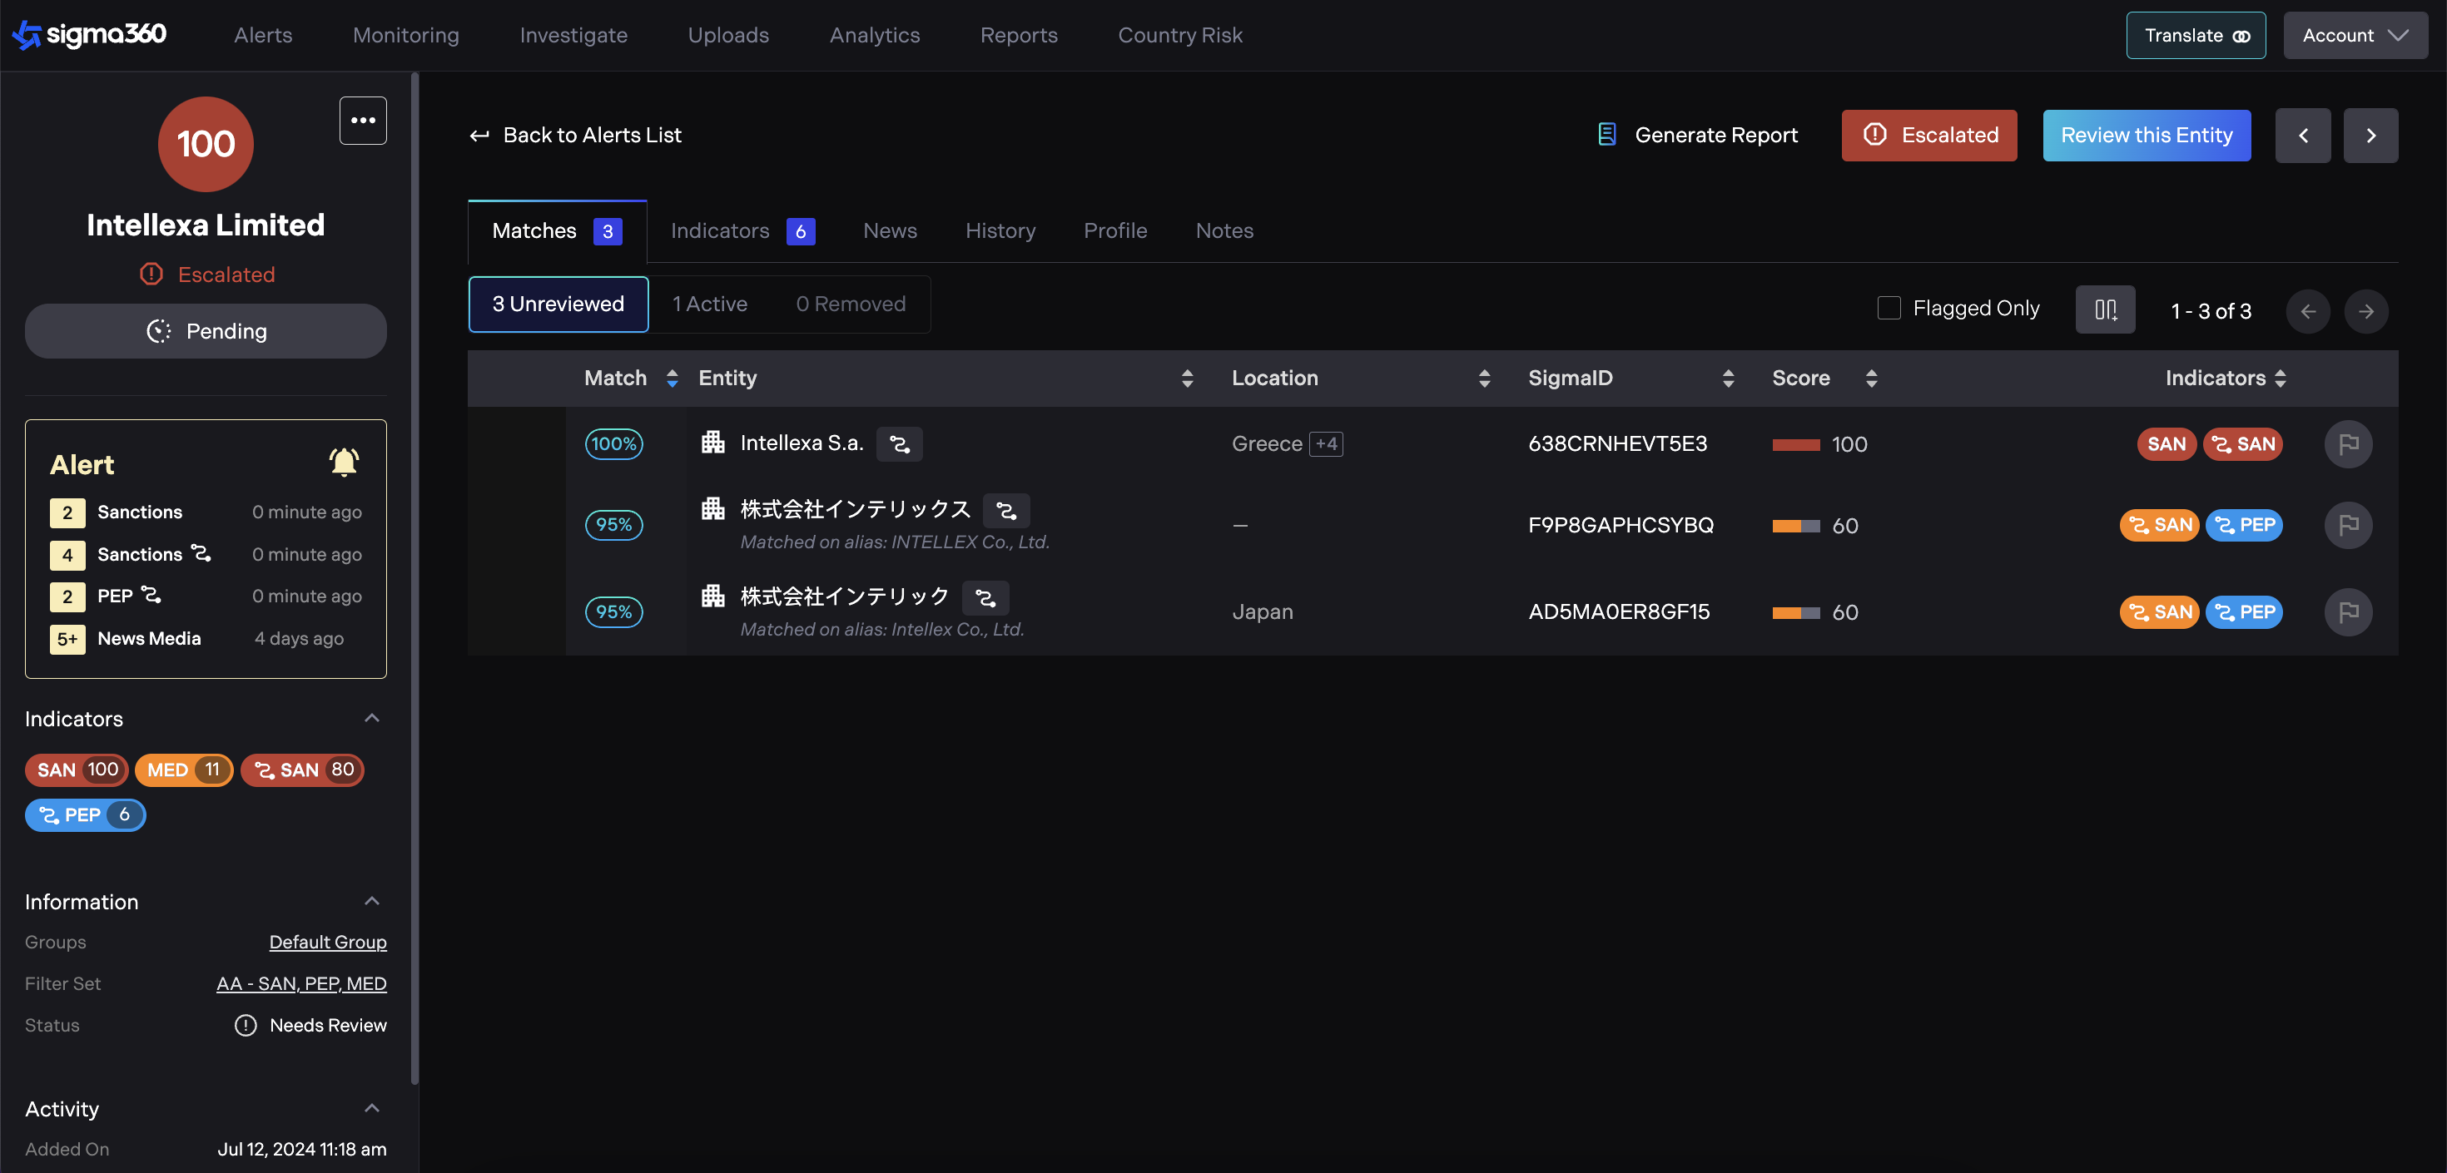
Task: Switch to the Indicators tab
Action: pos(742,230)
